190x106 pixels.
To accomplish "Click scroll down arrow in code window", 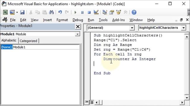I will [187, 98].
